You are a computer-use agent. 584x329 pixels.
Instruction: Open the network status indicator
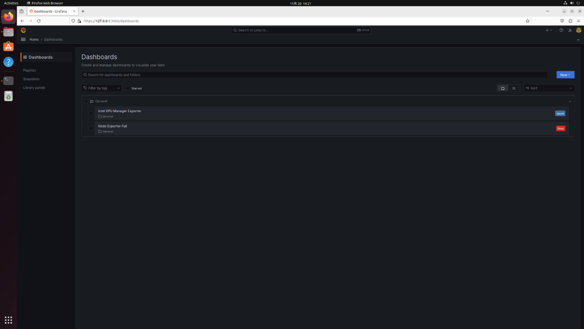click(565, 3)
